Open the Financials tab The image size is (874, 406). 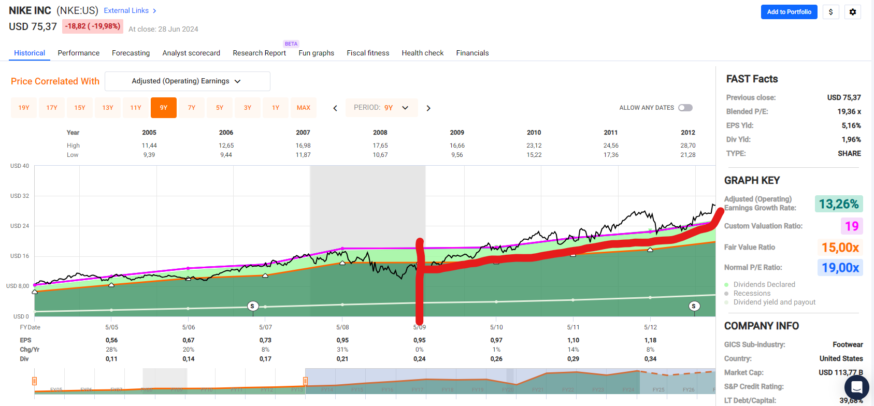pos(472,53)
